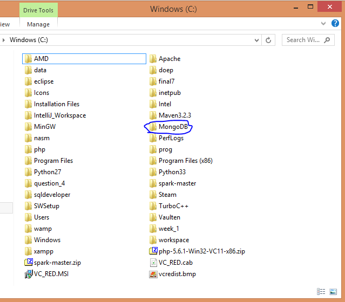Viewport: 345px width, 302px height.
Task: Open the View ribbon tab
Action: (5, 24)
